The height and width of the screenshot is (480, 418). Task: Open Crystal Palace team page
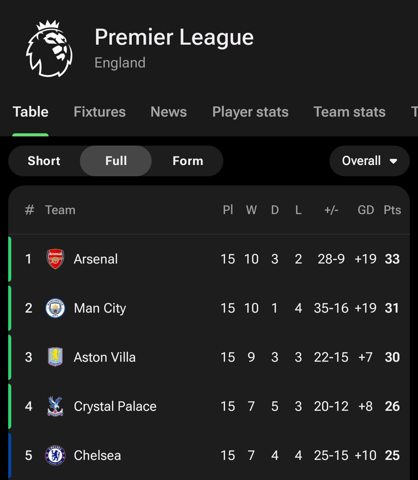115,406
